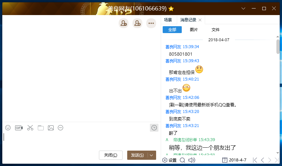282x166 pixels.
Task: Click the message 805801801
Action: click(180, 54)
